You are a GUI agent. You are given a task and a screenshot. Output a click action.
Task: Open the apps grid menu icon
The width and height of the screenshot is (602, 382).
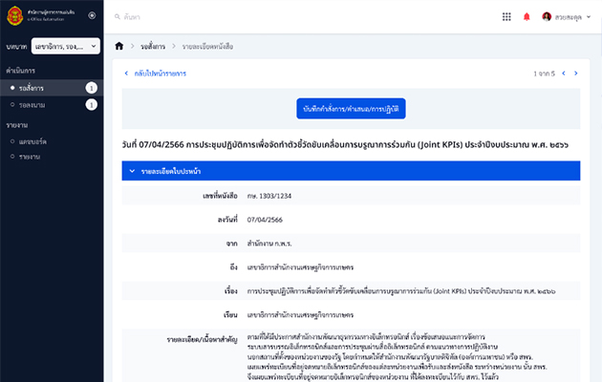pos(506,16)
